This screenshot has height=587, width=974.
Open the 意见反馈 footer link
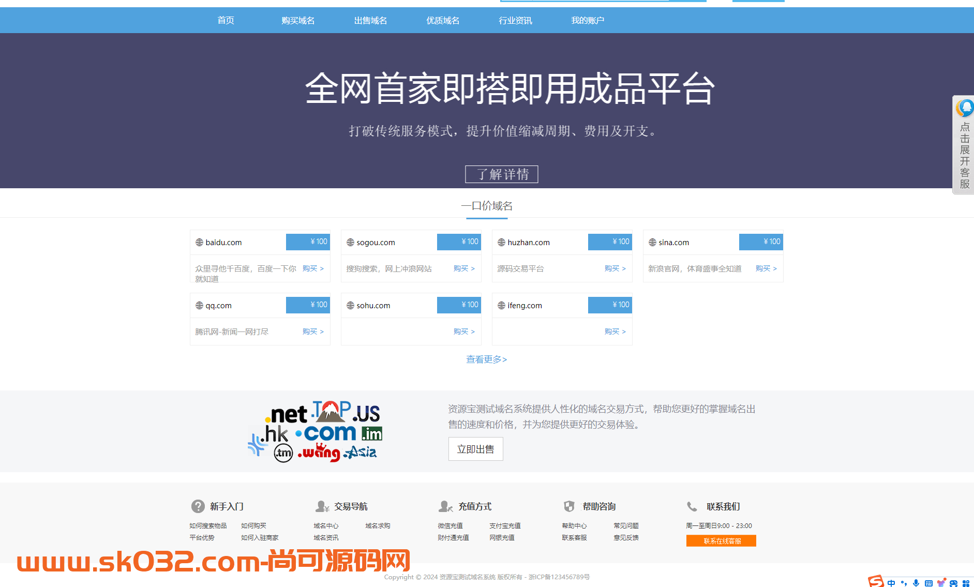(626, 538)
